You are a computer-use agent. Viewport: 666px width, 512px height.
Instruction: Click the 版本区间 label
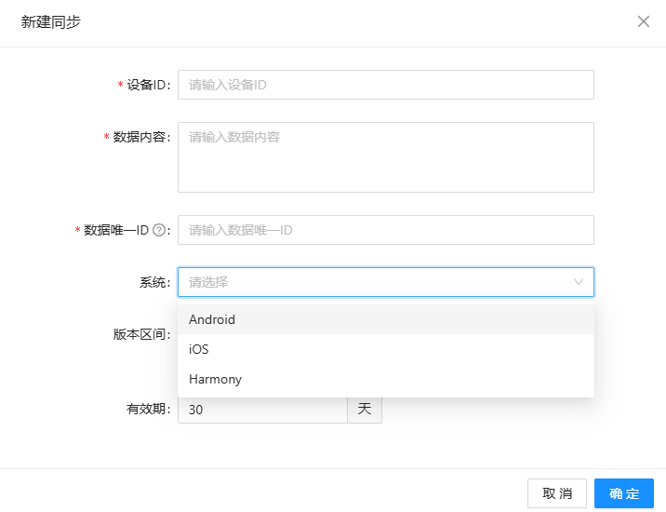pyautogui.click(x=141, y=334)
